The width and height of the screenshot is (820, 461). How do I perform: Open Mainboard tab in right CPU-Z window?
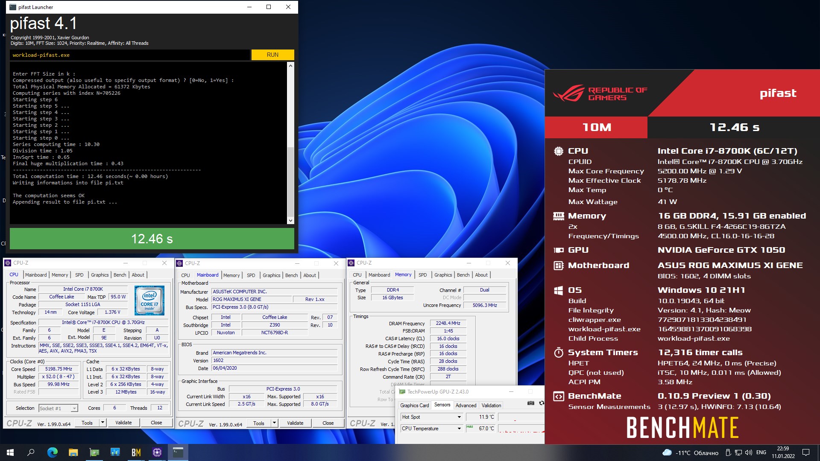[379, 275]
